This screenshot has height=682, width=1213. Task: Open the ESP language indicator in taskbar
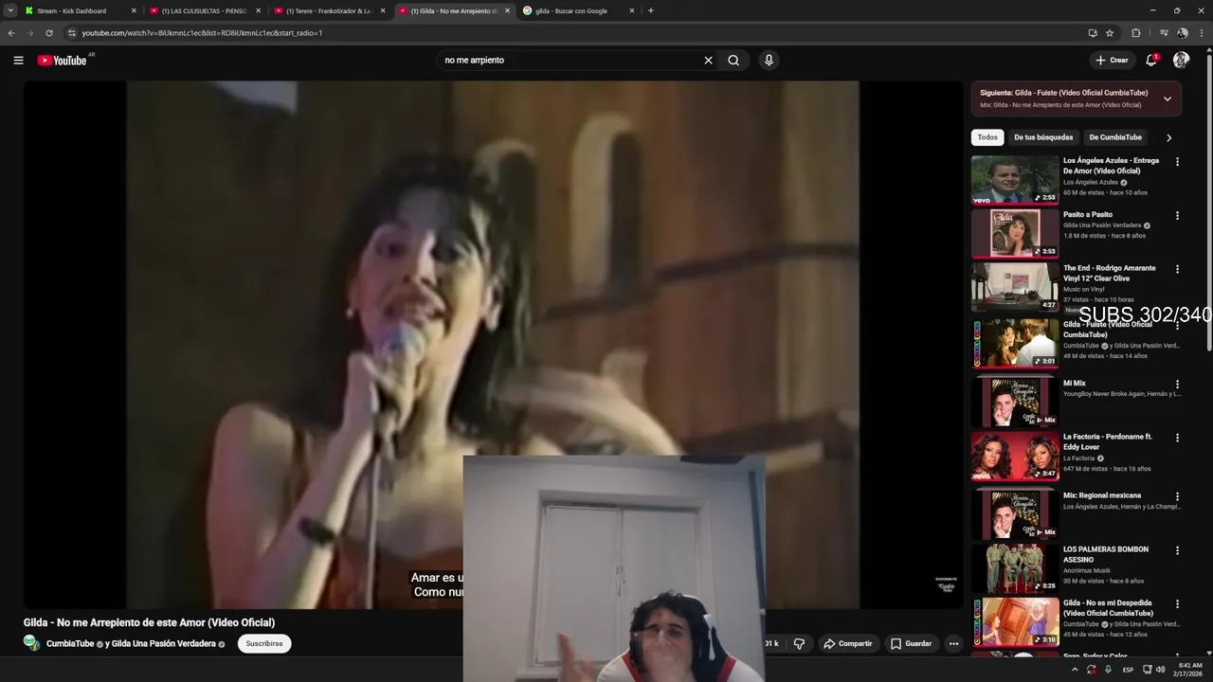[x=1128, y=670]
